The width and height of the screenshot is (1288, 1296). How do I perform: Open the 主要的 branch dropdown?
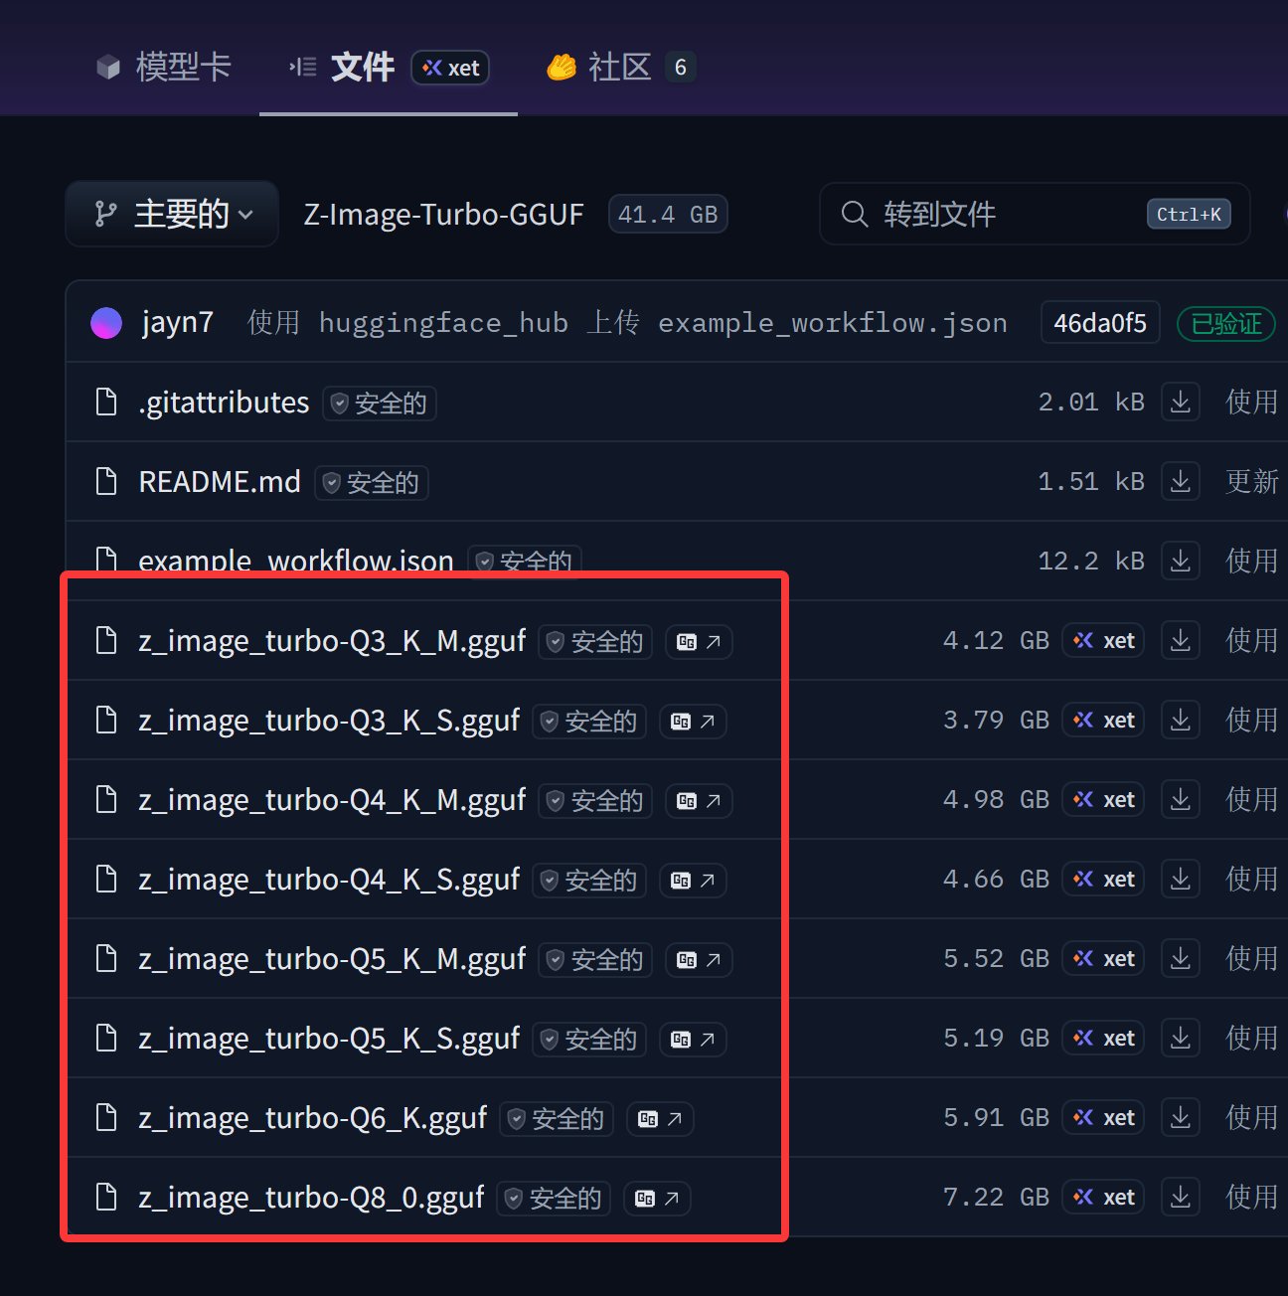(172, 214)
